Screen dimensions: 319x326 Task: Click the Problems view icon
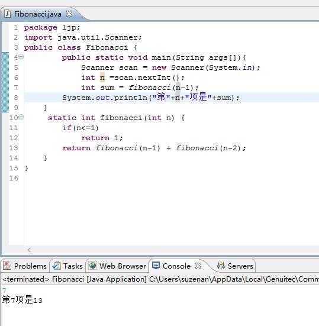pyautogui.click(x=7, y=266)
